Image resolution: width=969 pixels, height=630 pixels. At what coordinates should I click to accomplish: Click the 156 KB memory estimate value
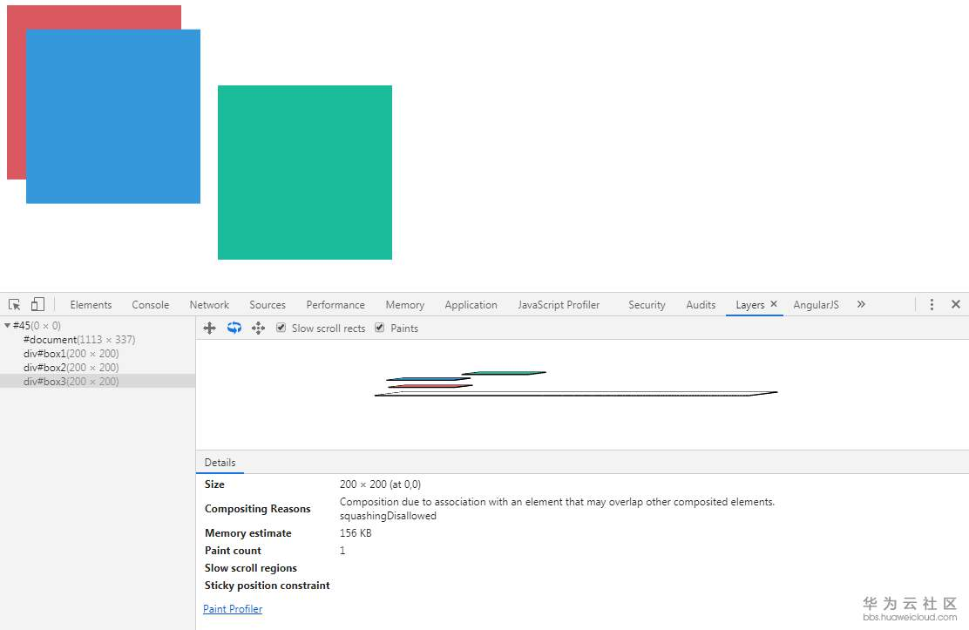pos(356,533)
